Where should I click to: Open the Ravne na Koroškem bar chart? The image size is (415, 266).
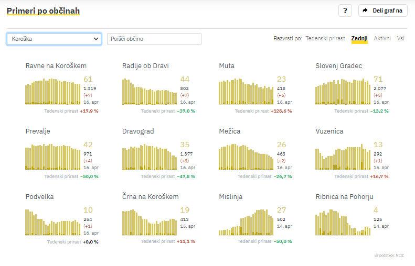pos(54,91)
